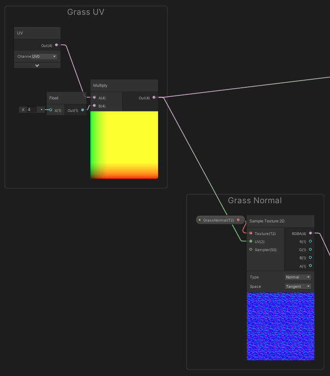The image size is (330, 376).
Task: Click the G(1) output port
Action: click(x=310, y=249)
